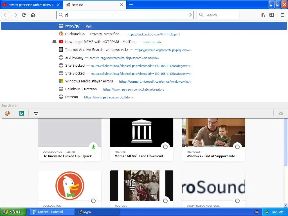The width and height of the screenshot is (288, 216).
Task: Switch to Untitled - Notepad in taskbar
Action: (52, 212)
